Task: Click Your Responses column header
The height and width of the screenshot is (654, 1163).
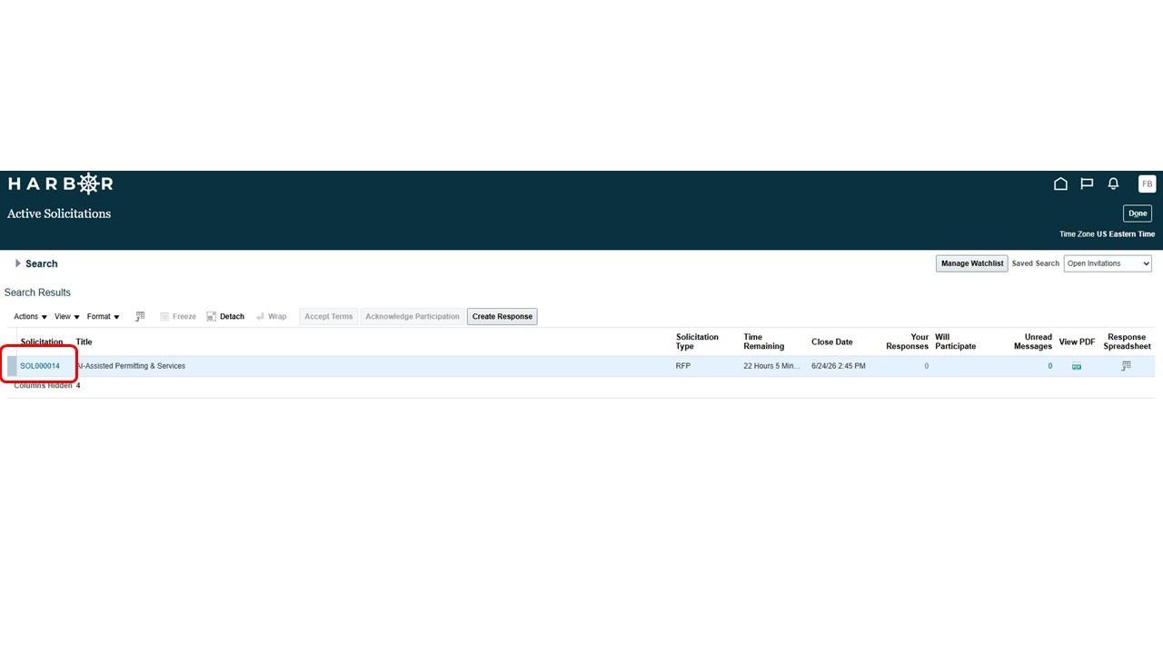Action: coord(907,342)
